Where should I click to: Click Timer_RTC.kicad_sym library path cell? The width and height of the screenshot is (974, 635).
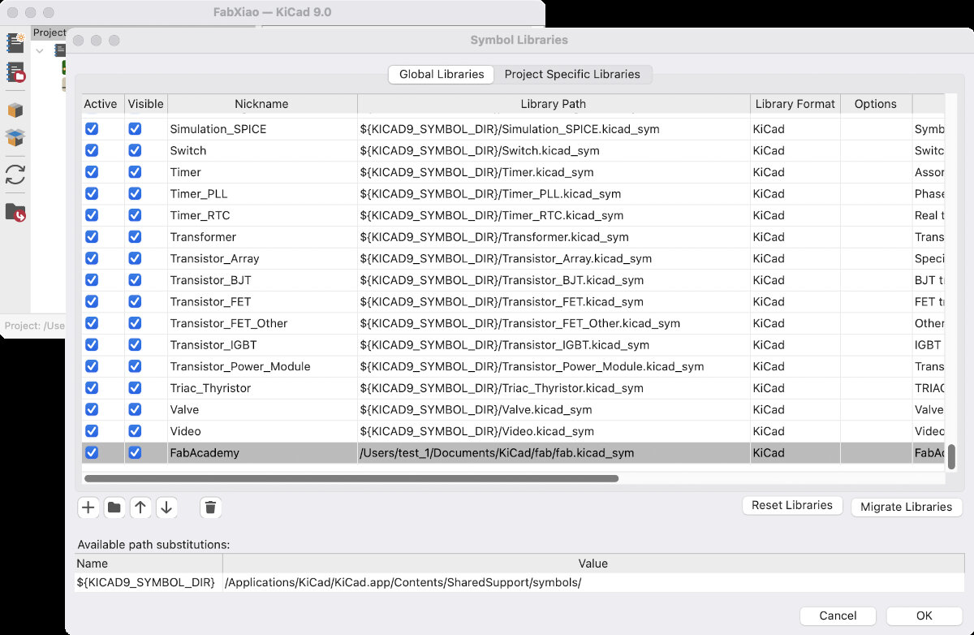(x=554, y=215)
